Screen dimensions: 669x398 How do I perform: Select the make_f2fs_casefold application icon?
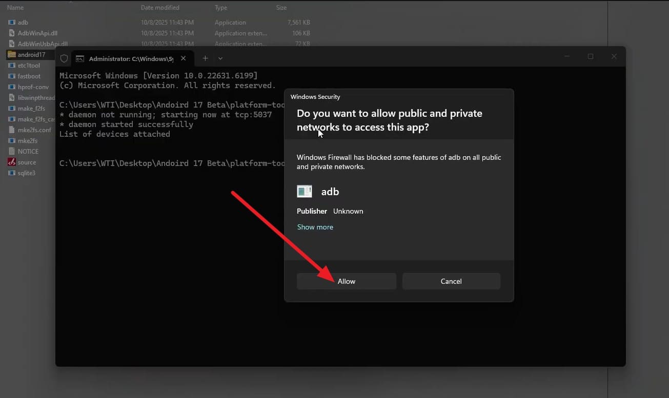(x=11, y=119)
